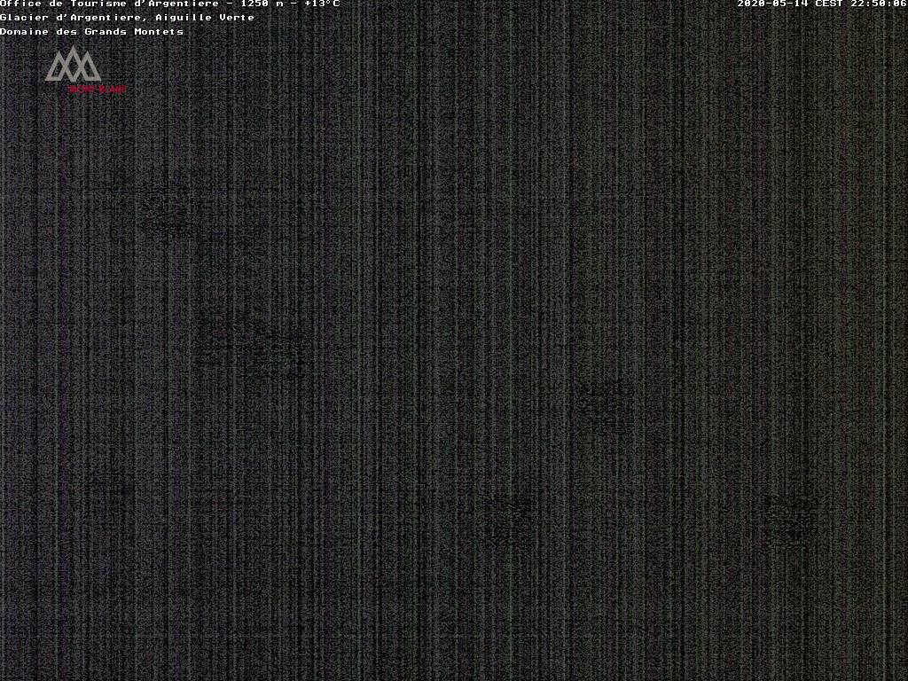Click the 'Domaine des Grands Montets' text line
The height and width of the screenshot is (681, 908).
pos(92,31)
